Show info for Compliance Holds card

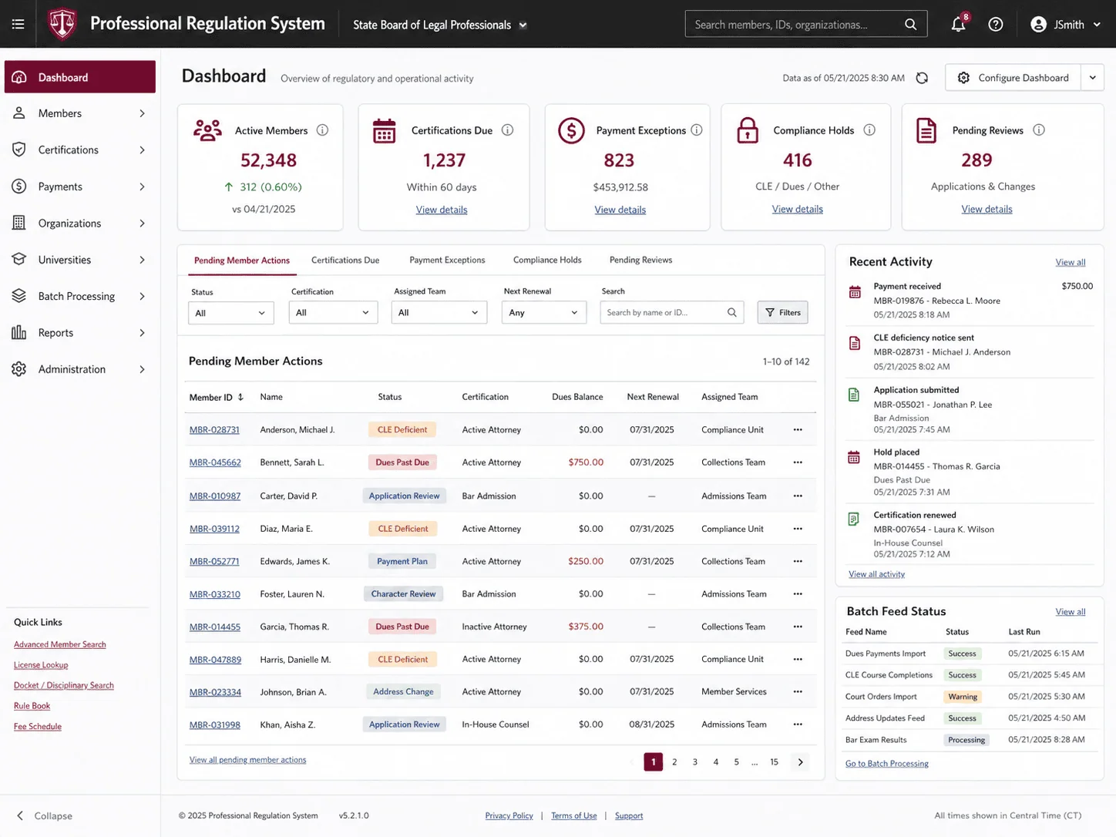[869, 130]
